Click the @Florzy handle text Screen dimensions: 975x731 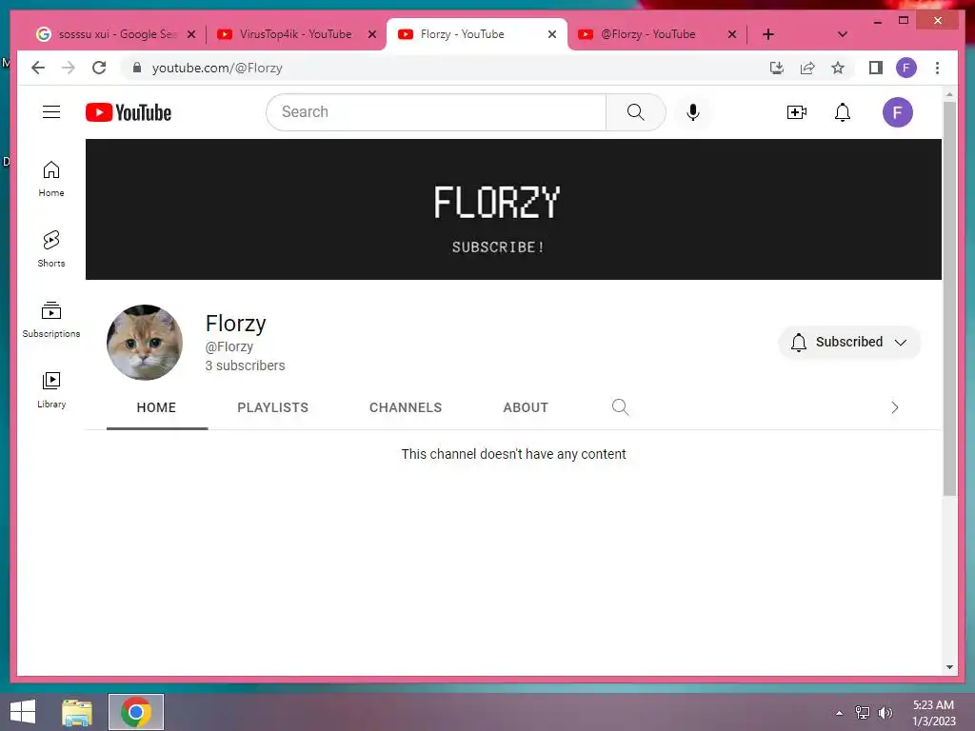(229, 346)
